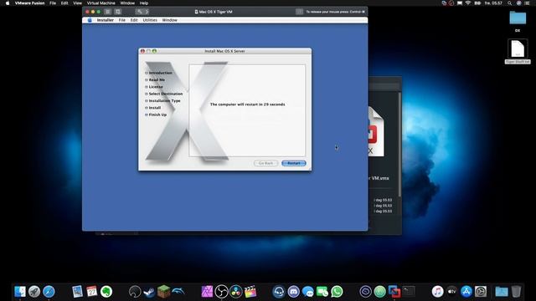This screenshot has height=301, width=536.
Task: Open the folder stack in the Dock
Action: (502, 292)
